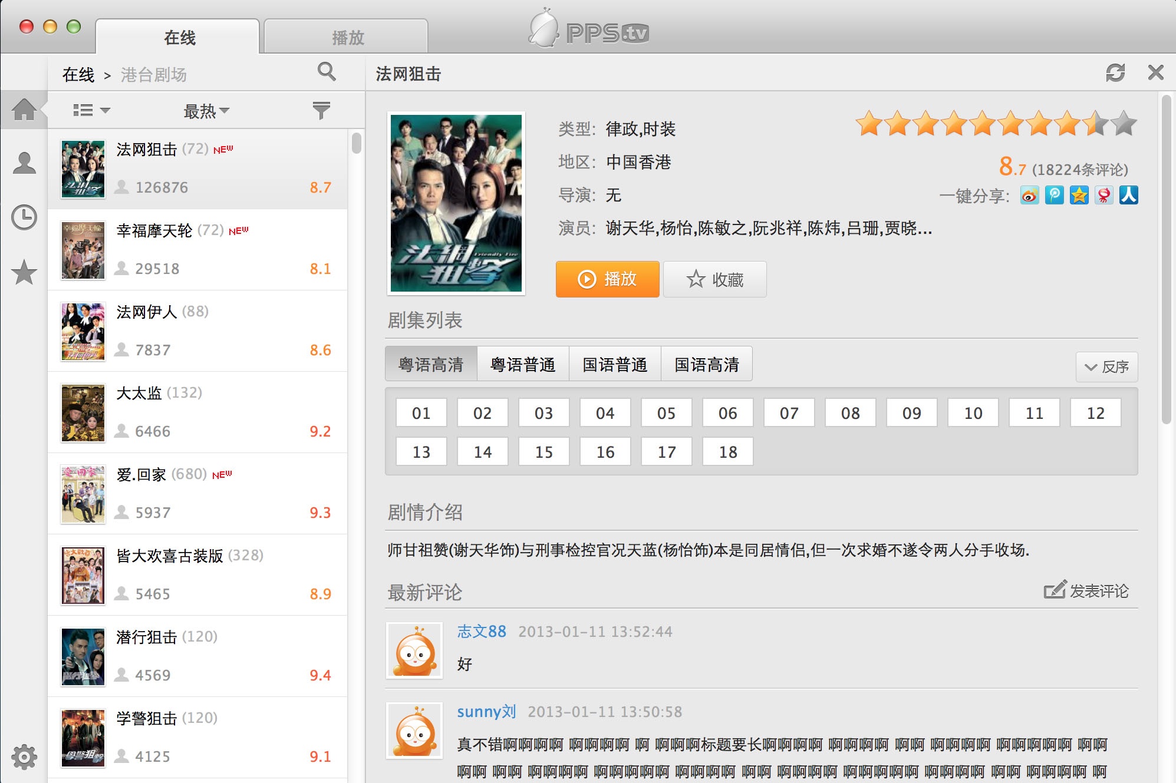Play episode 07 of 法网狙击

pos(789,412)
